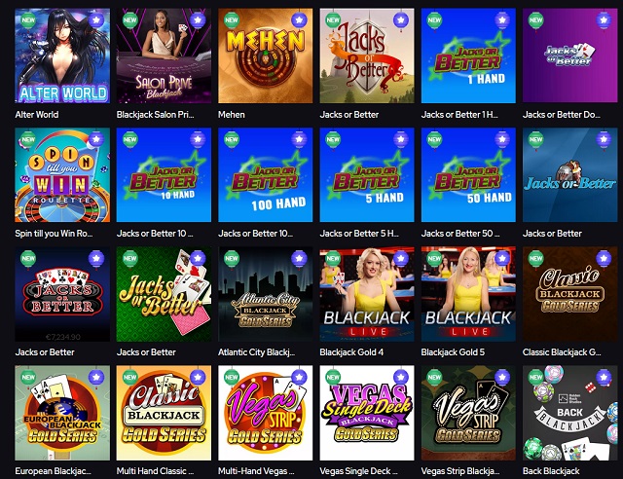Open the Mehen game thumbnail
Viewport: 623px width, 479px height.
(x=266, y=55)
